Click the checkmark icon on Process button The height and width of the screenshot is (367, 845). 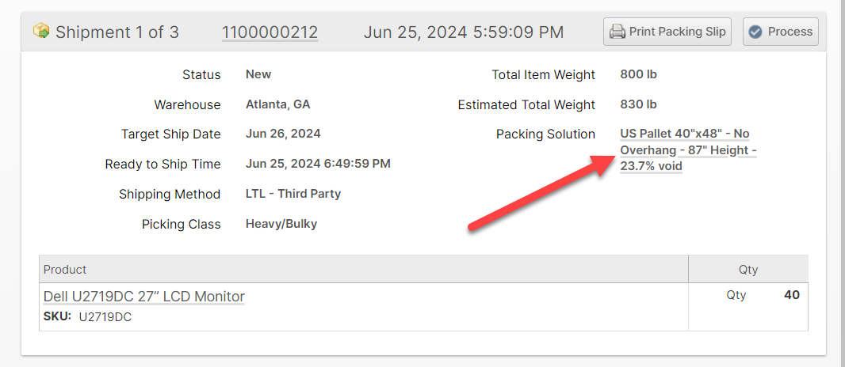(755, 32)
